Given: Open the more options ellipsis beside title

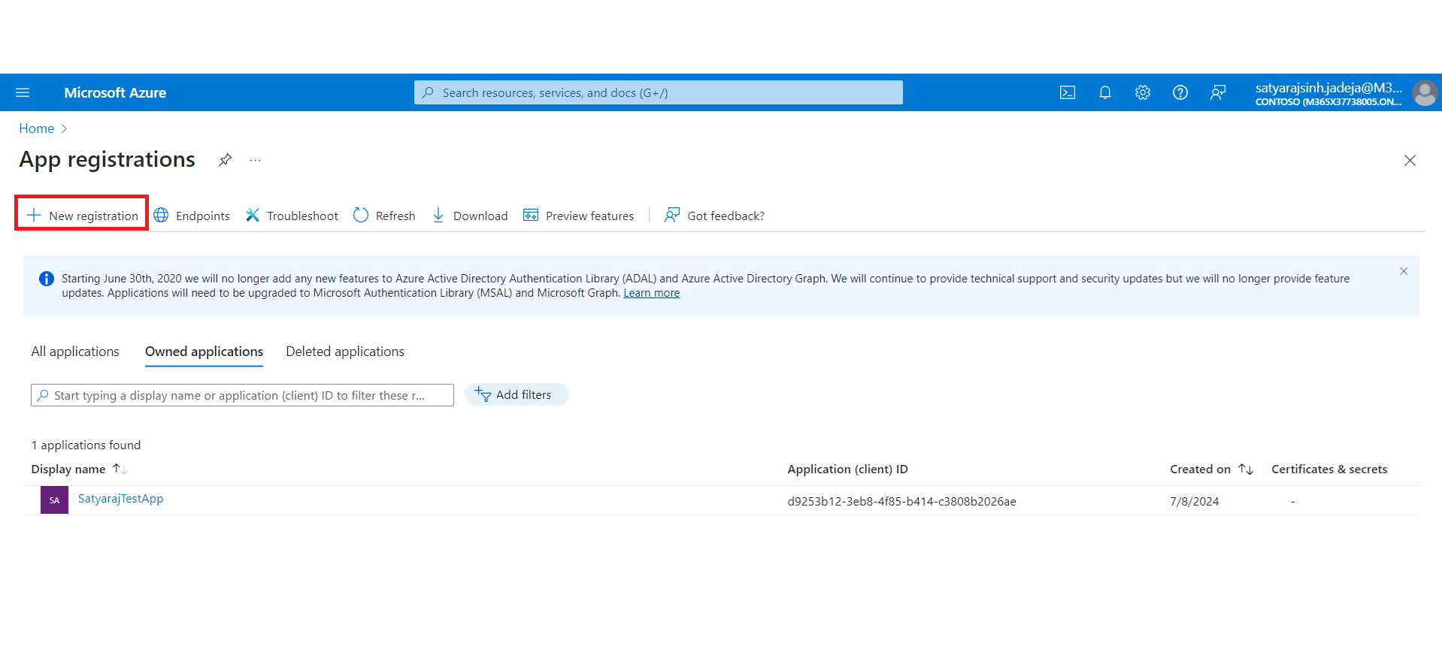Looking at the screenshot, I should tap(256, 160).
